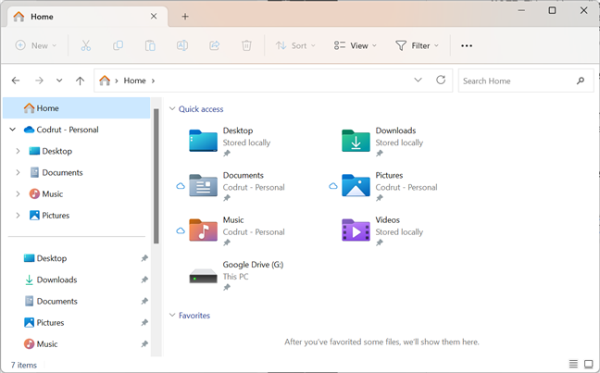Go up one folder level
This screenshot has width=600, height=373.
pyautogui.click(x=80, y=81)
